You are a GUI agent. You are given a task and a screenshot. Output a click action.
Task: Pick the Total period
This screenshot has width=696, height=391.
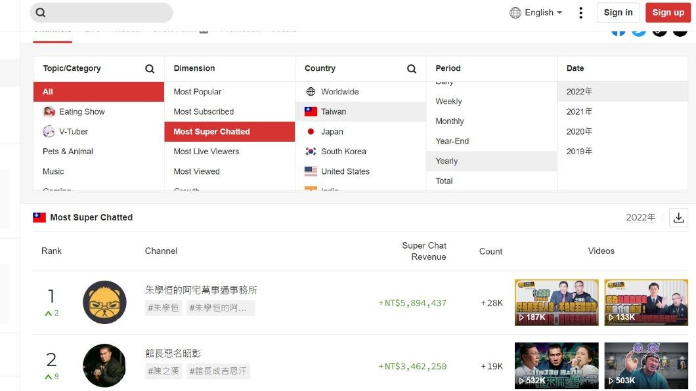click(x=491, y=181)
